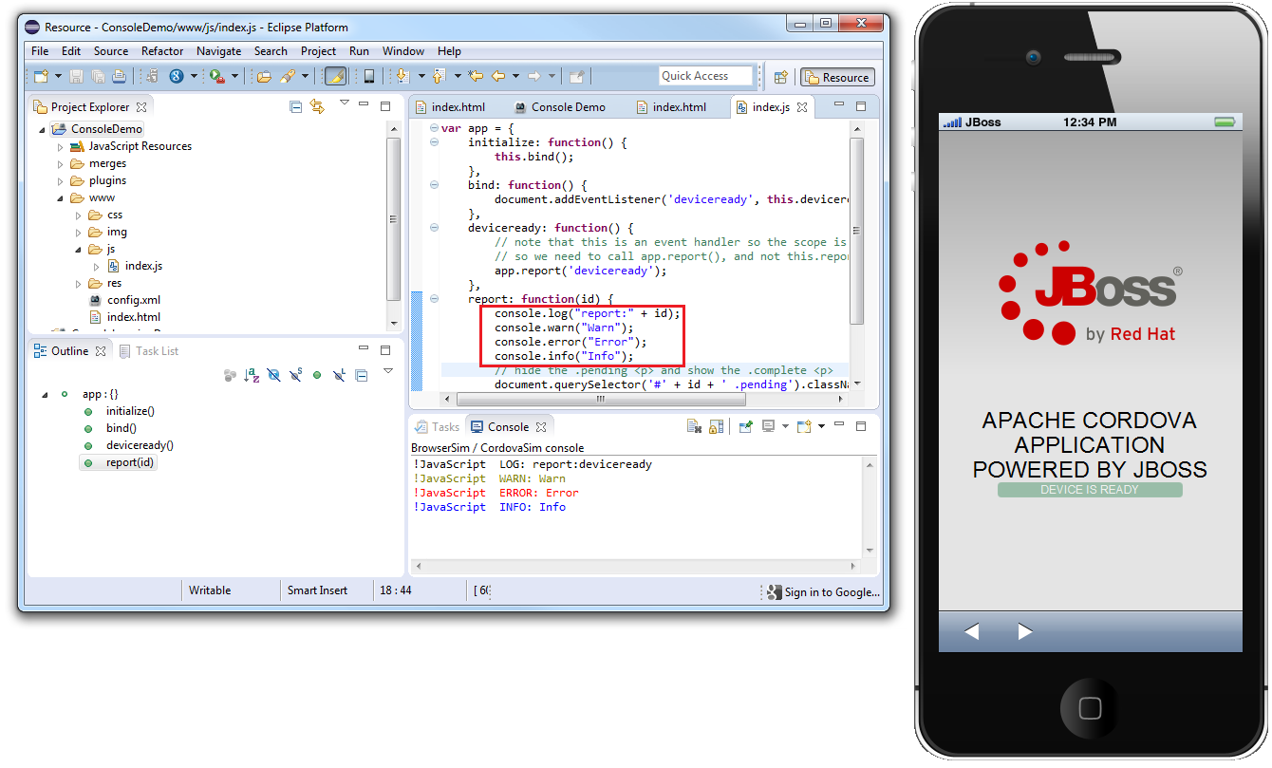Open the Refactor menu
Screen dimensions: 1272x768
click(x=162, y=51)
